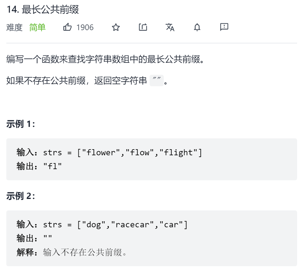301x268 pixels.
Task: Click the 难度 label
Action: [x=14, y=27]
